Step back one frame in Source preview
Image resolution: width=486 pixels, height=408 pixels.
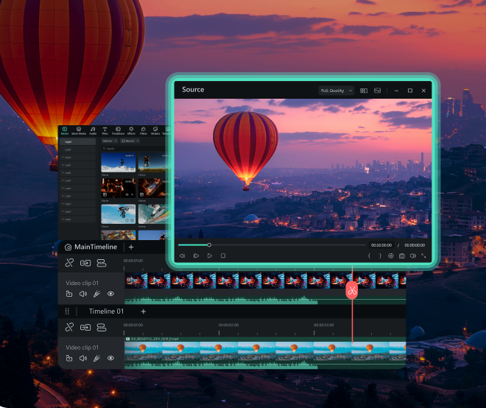pyautogui.click(x=183, y=256)
